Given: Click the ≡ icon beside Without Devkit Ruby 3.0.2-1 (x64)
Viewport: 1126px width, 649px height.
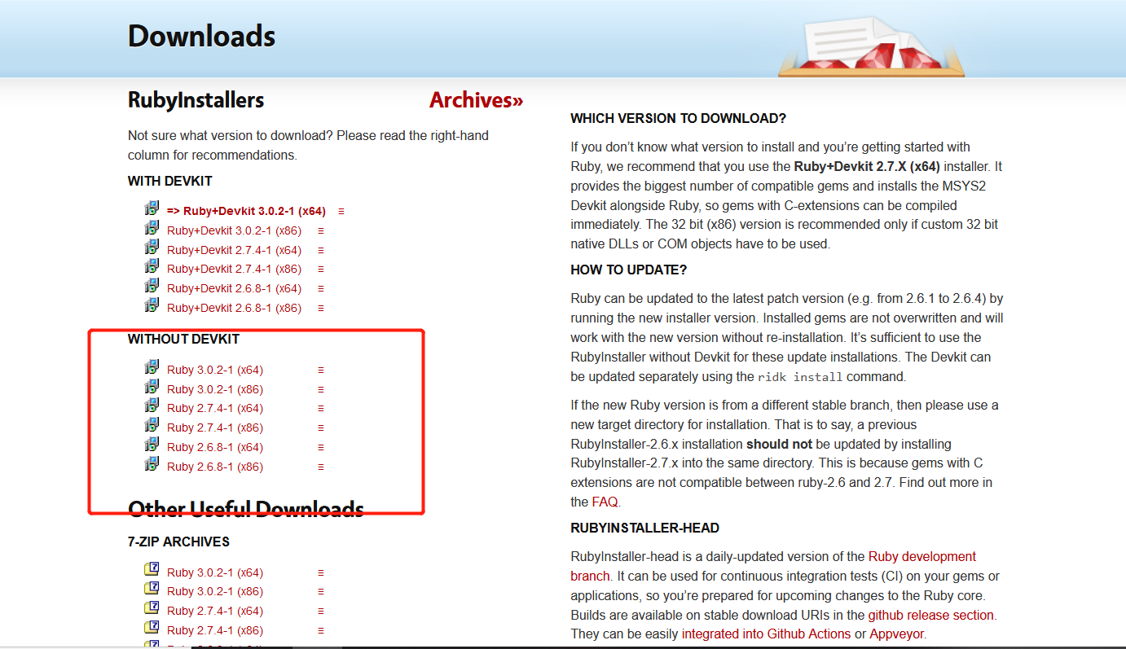Looking at the screenshot, I should coord(321,370).
